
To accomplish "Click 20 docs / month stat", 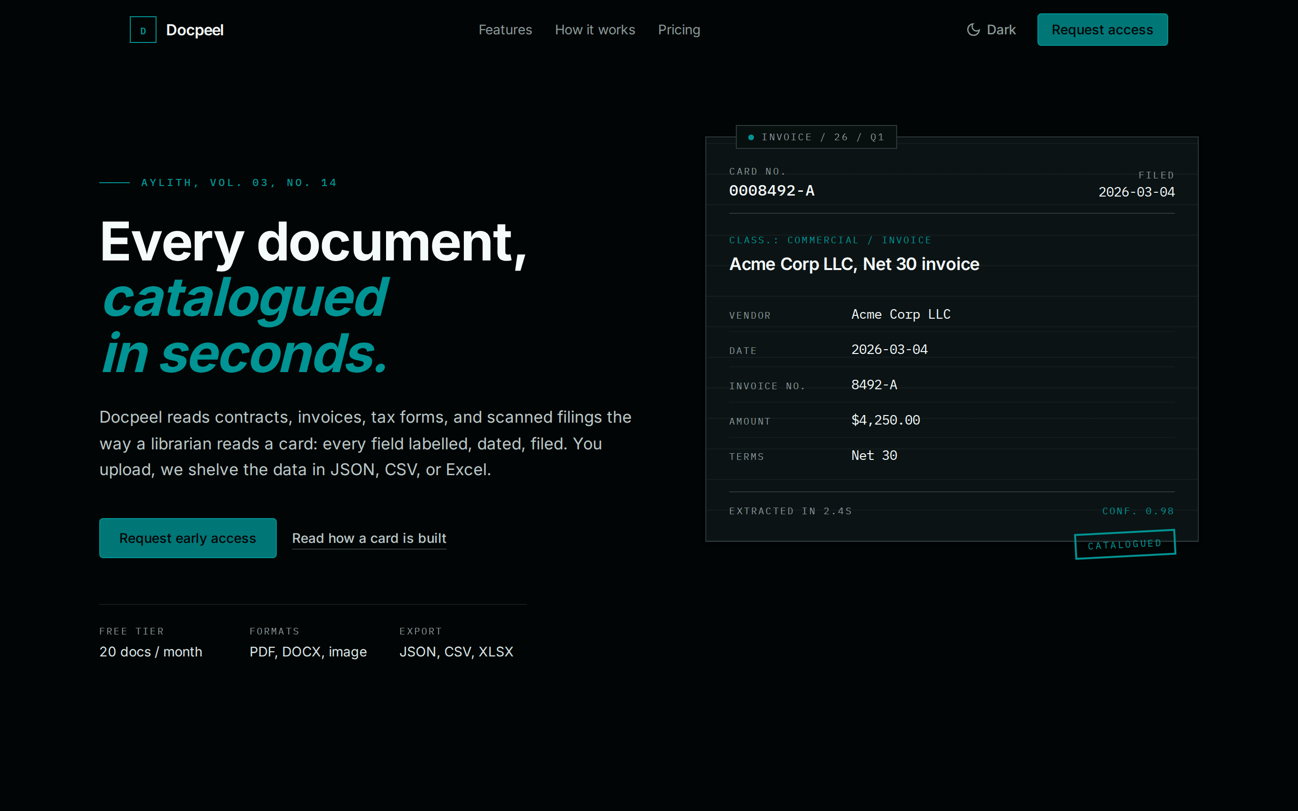I will (x=151, y=652).
